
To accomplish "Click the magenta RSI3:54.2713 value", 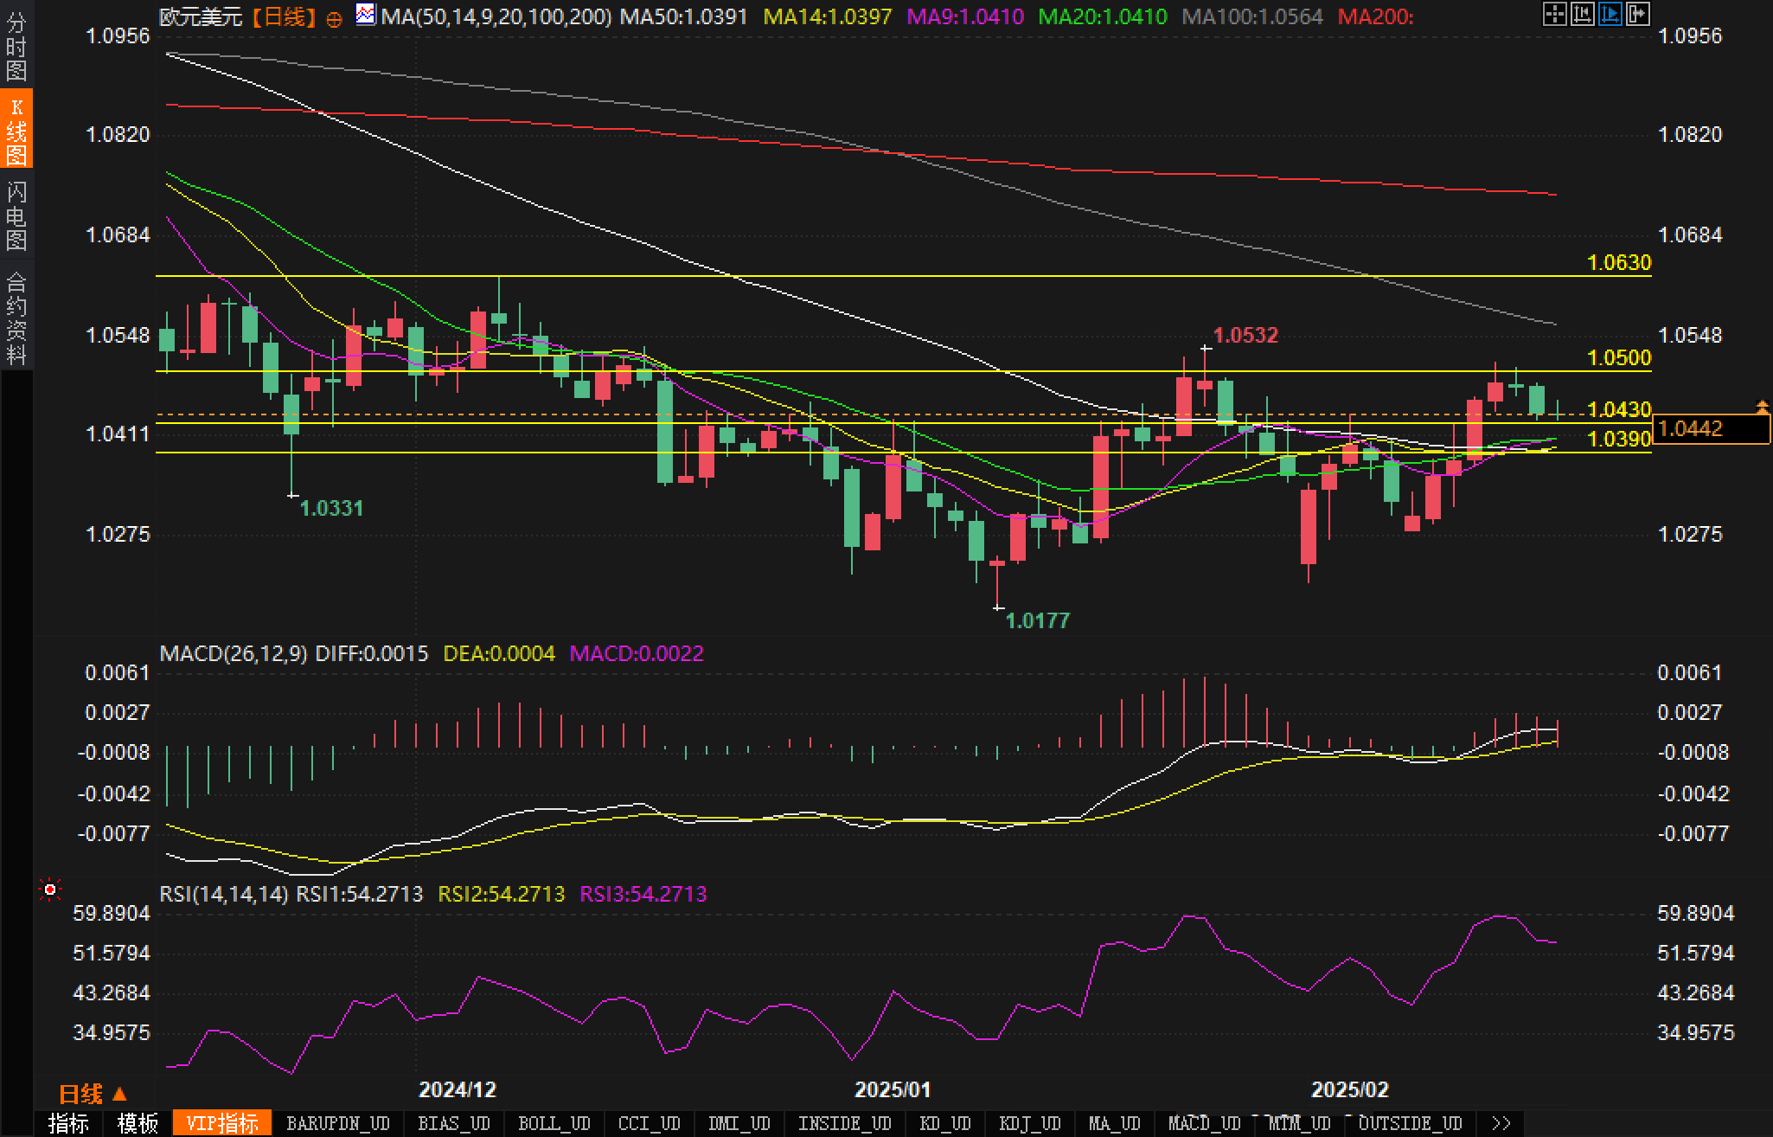I will coord(643,894).
